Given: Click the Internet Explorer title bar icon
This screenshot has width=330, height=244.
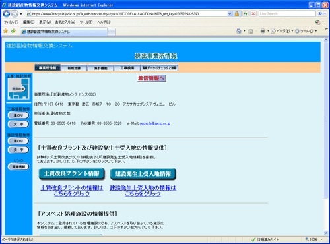Looking at the screenshot, I should [x=4, y=5].
